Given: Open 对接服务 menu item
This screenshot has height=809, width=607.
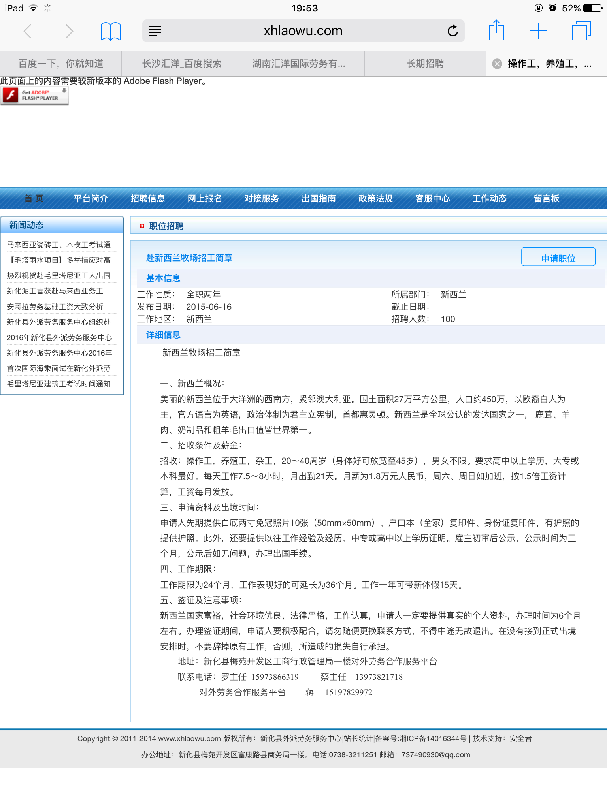Looking at the screenshot, I should (x=262, y=198).
